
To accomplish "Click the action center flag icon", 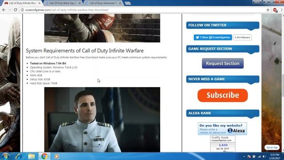I will [249, 156].
